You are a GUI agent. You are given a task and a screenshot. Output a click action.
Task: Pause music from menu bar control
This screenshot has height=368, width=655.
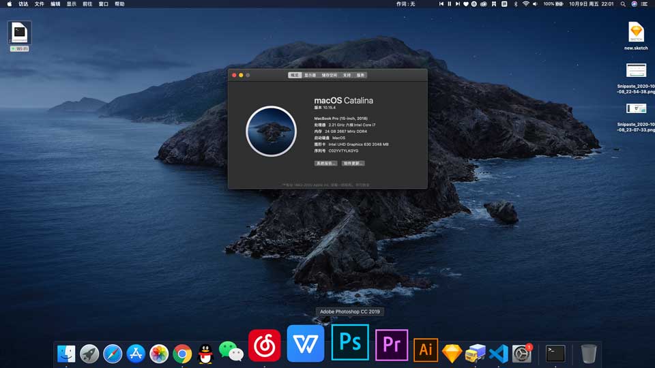450,4
